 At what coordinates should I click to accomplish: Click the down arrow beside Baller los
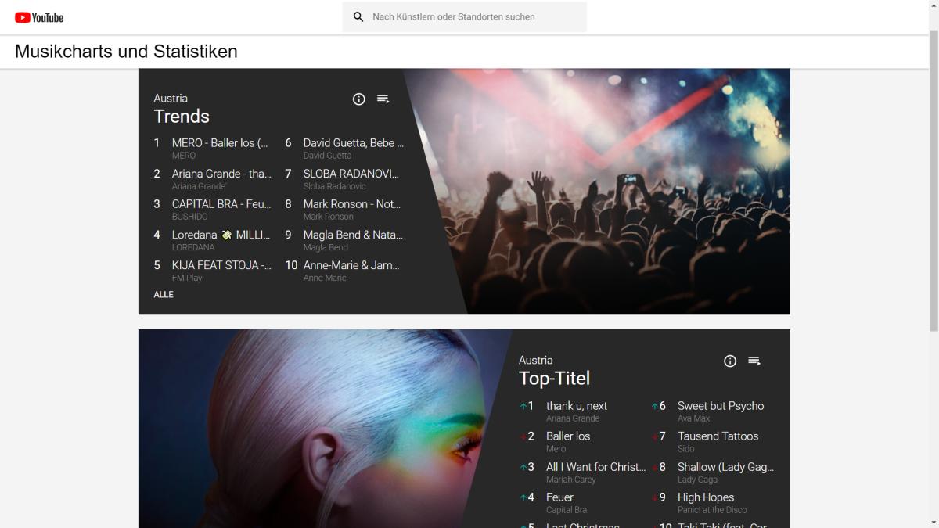coord(523,436)
